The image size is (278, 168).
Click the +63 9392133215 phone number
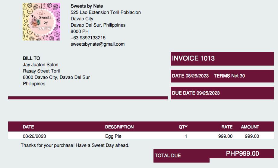click(88, 38)
